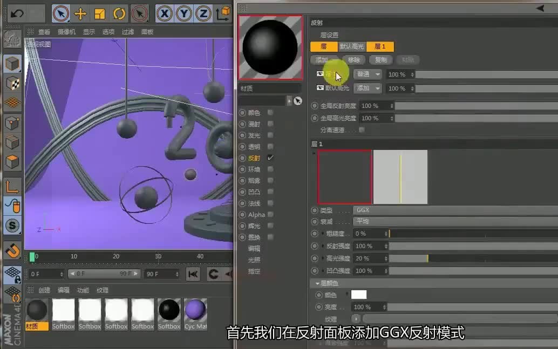The image size is (558, 349).
Task: Click the 添加 layer button
Action: click(x=324, y=60)
